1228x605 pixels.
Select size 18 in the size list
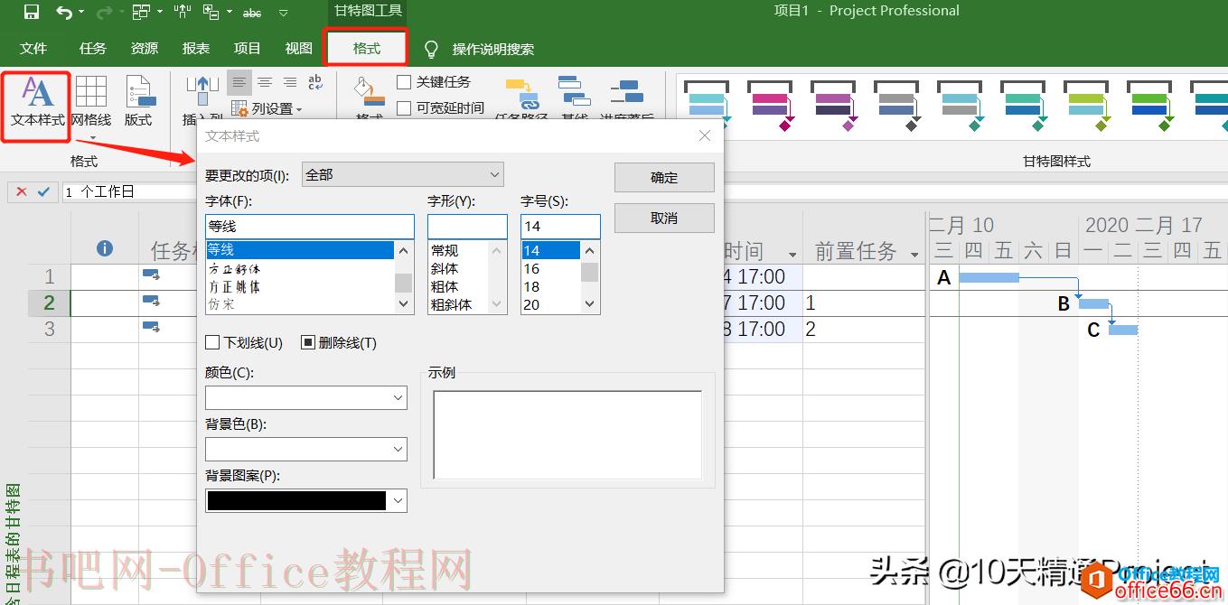click(550, 286)
